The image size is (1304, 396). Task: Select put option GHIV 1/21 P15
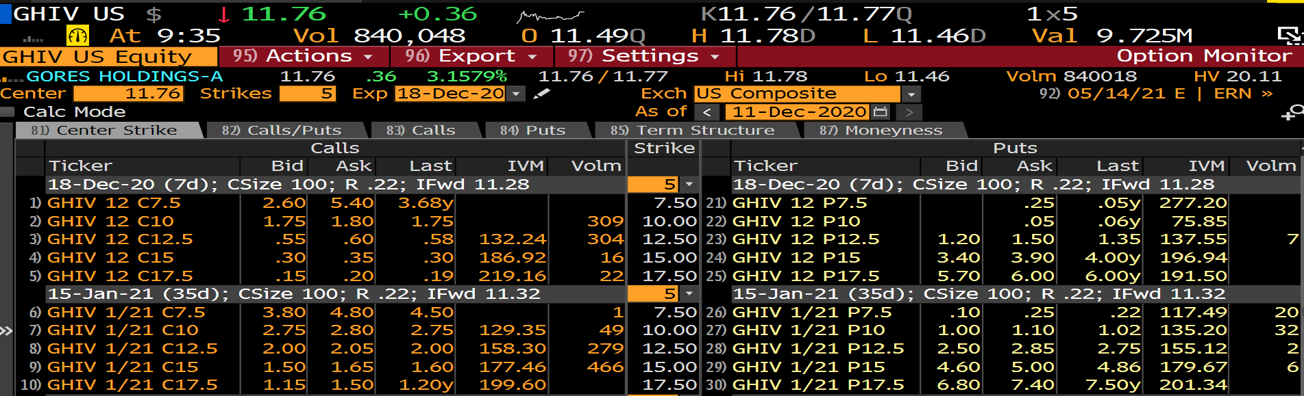click(809, 367)
